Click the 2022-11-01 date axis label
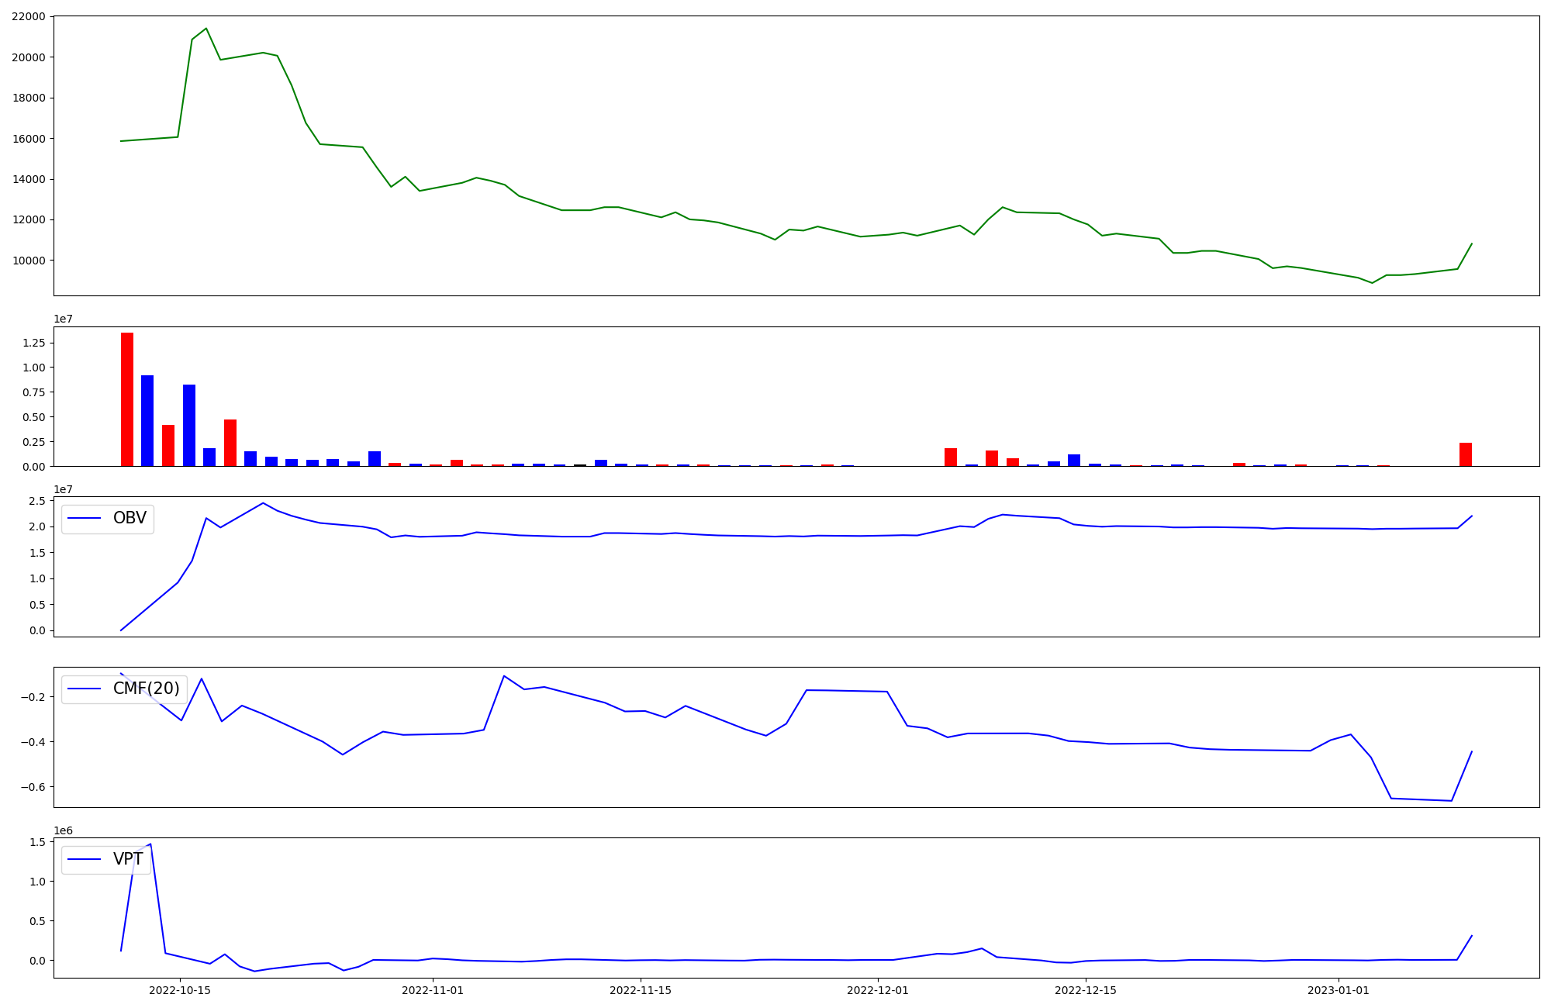1551x1008 pixels. pyautogui.click(x=433, y=990)
